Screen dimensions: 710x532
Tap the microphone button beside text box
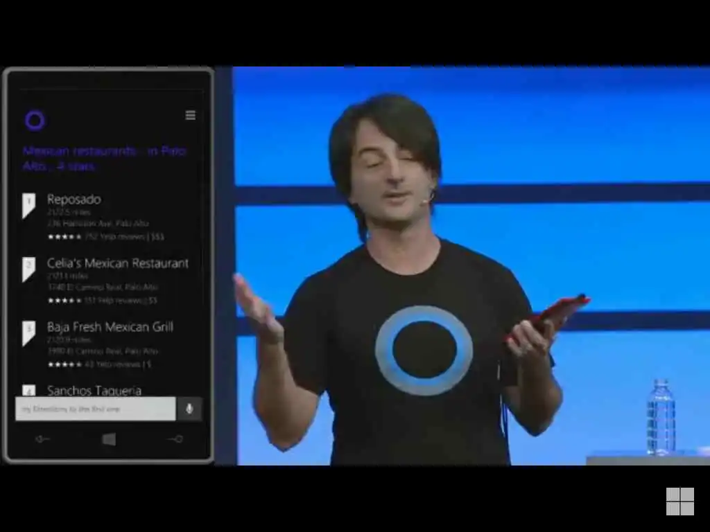pos(189,409)
